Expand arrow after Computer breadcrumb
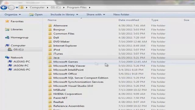The height and width of the screenshot is (110, 195). click(48, 8)
